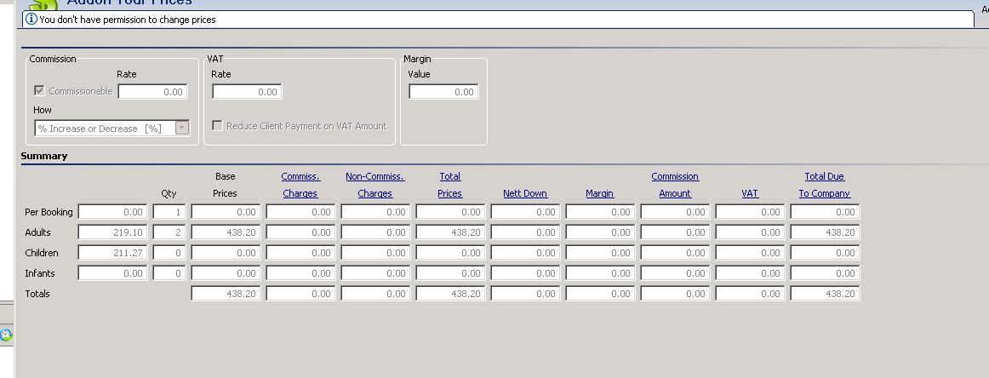Click the Infants Qty field

click(x=169, y=273)
